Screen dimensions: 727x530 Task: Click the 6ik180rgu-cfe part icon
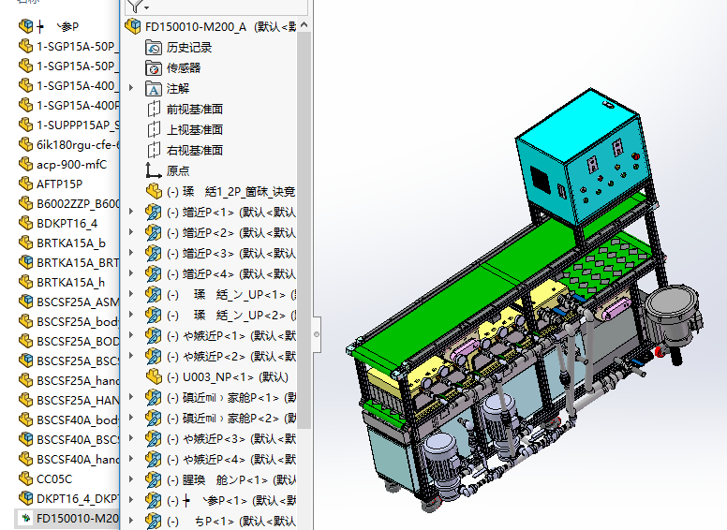(x=26, y=144)
